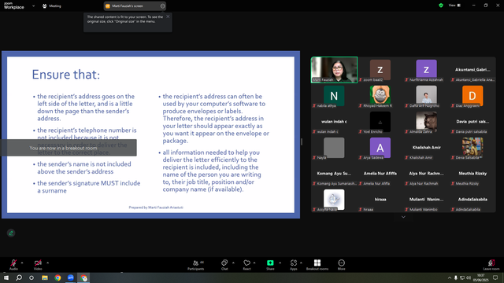
Task: Expand chat options arrow beside Chat
Action: (233, 263)
